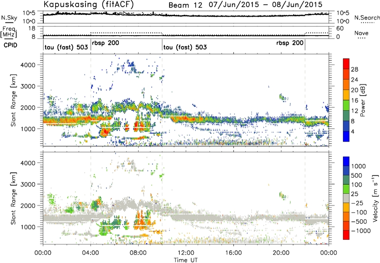Click the date range '07/Jun/2015 – 08/Jun/2015'
The height and width of the screenshot is (263, 380).
tap(266, 5)
